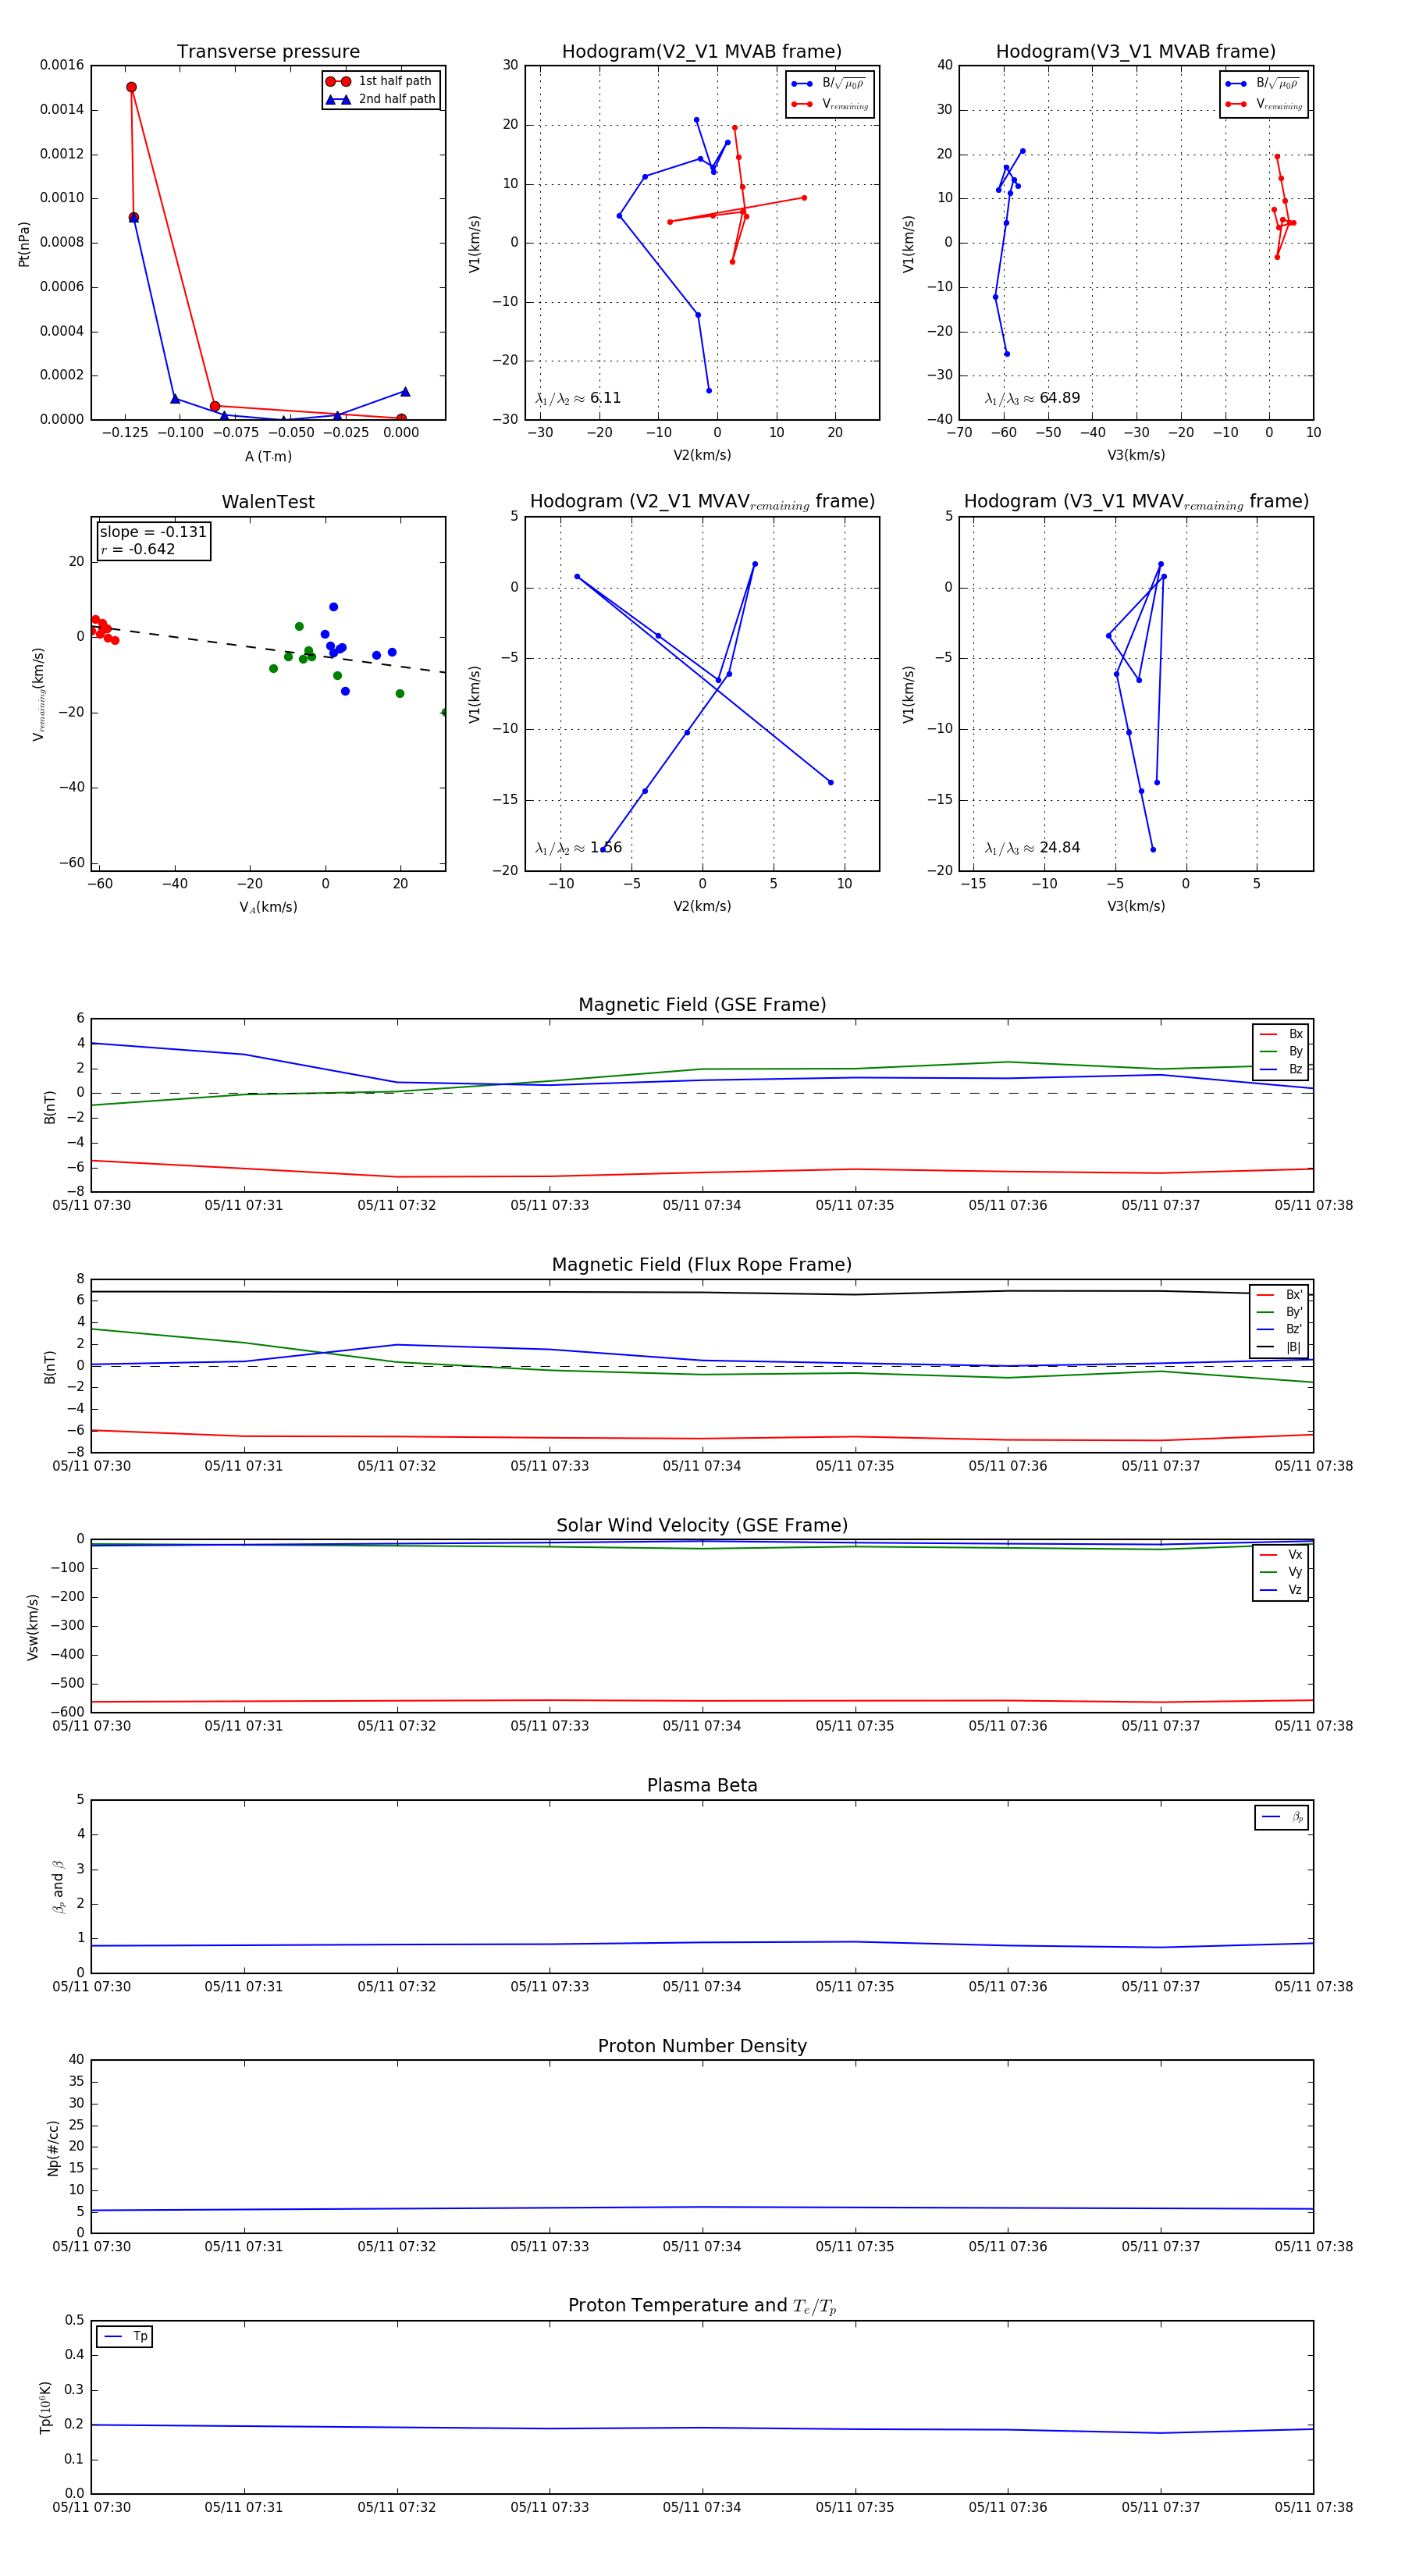Viewport: 1405px width, 2576px height.
Task: Click the 'Hodogram(V3_V1 MVAB frame)' title
Action: pos(1136,52)
